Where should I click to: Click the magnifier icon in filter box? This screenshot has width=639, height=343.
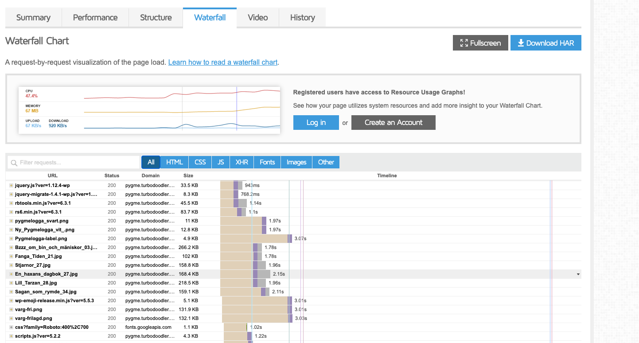click(x=14, y=163)
